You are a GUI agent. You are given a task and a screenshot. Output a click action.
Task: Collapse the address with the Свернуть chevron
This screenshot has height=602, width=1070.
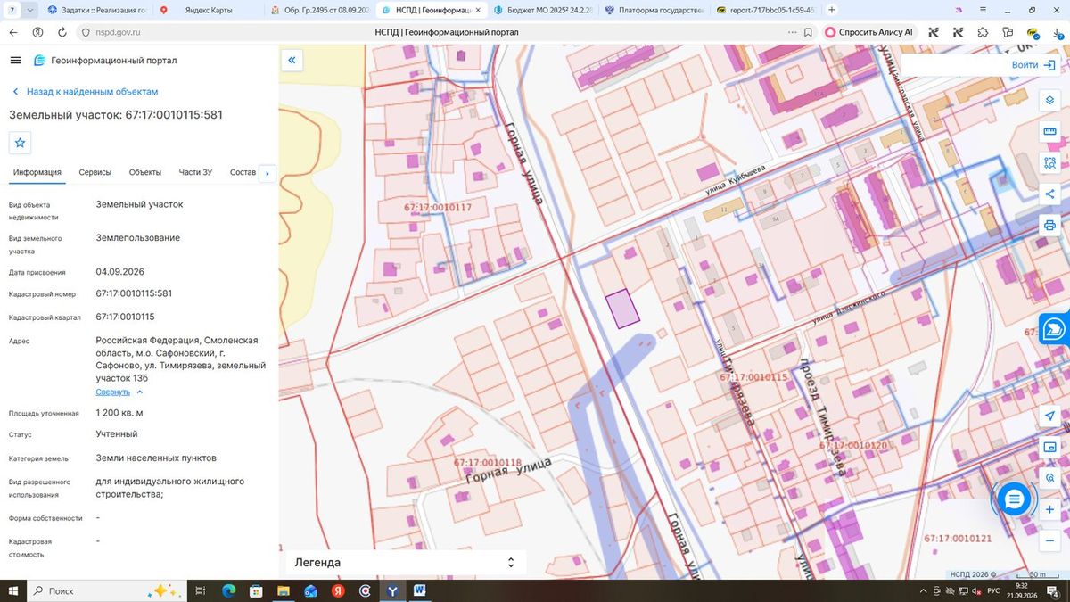click(140, 392)
